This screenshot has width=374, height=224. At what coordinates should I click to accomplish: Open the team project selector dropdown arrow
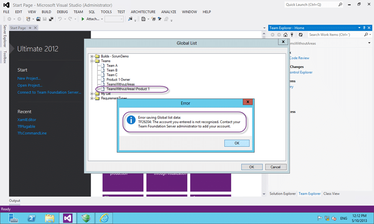369,43
